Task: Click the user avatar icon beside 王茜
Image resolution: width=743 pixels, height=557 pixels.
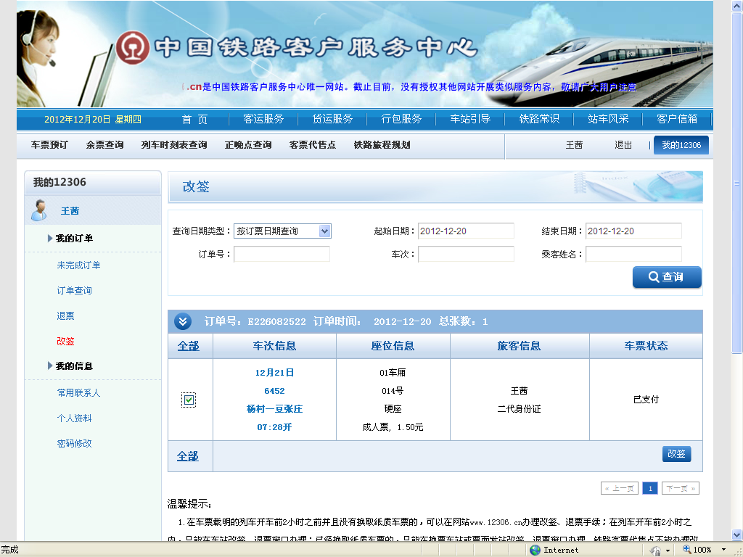Action: pyautogui.click(x=38, y=210)
